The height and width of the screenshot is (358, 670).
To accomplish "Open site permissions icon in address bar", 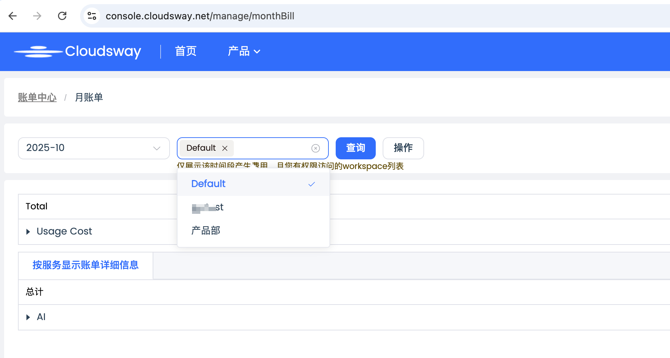I will pyautogui.click(x=91, y=16).
